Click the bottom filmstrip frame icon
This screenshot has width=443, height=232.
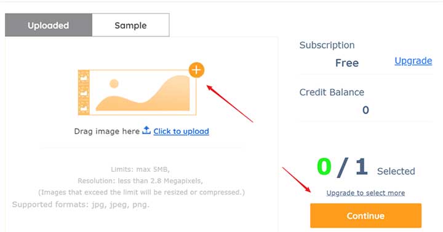[x=84, y=107]
